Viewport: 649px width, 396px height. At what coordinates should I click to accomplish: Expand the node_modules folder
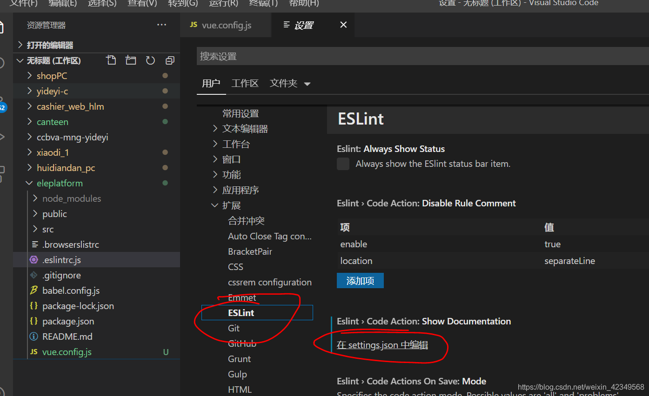pos(35,198)
